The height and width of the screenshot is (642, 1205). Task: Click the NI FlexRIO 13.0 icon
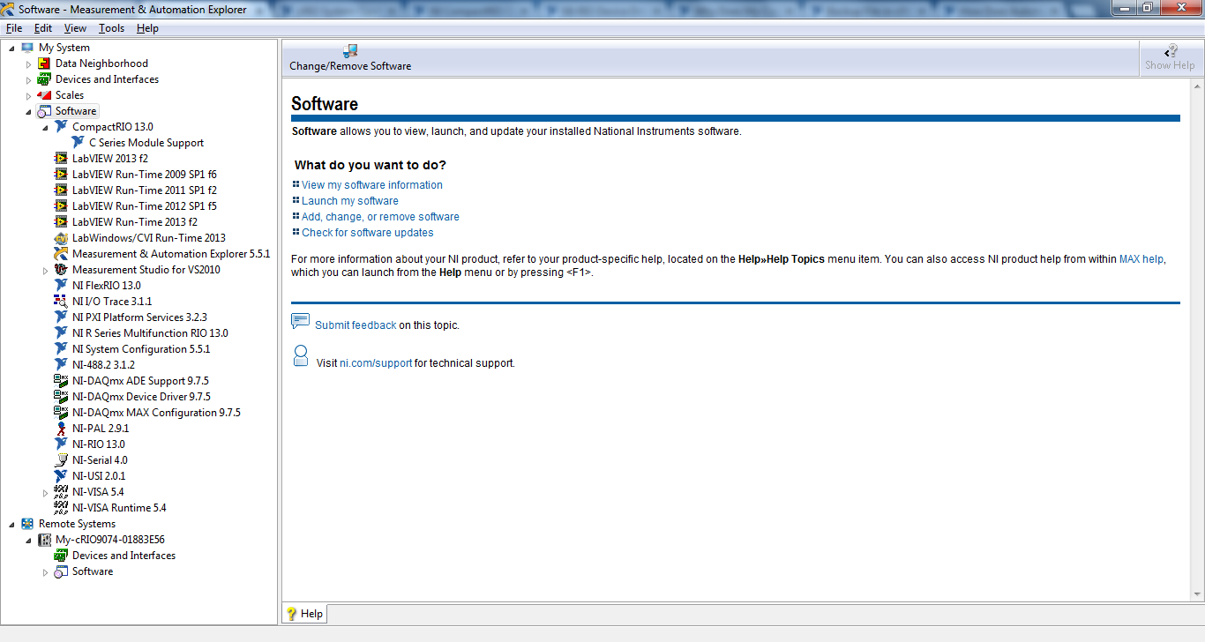[61, 286]
